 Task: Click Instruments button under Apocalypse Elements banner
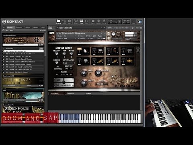coord(21,45)
